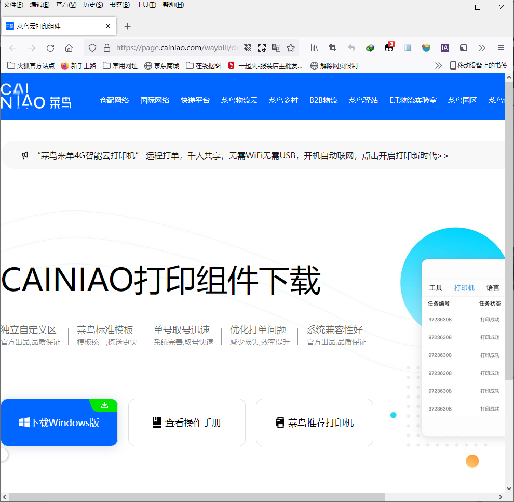Click the undo closed tab arrow icon
The image size is (514, 502).
[x=351, y=48]
